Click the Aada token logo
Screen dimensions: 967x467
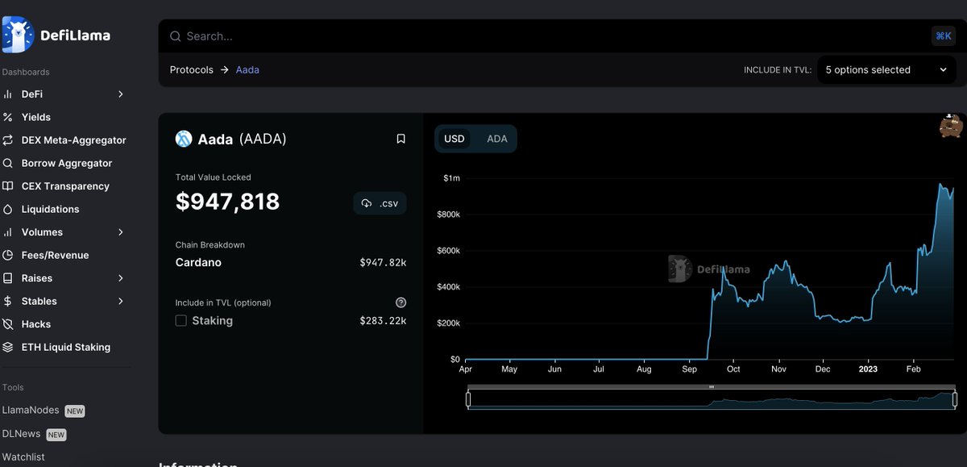click(x=184, y=139)
